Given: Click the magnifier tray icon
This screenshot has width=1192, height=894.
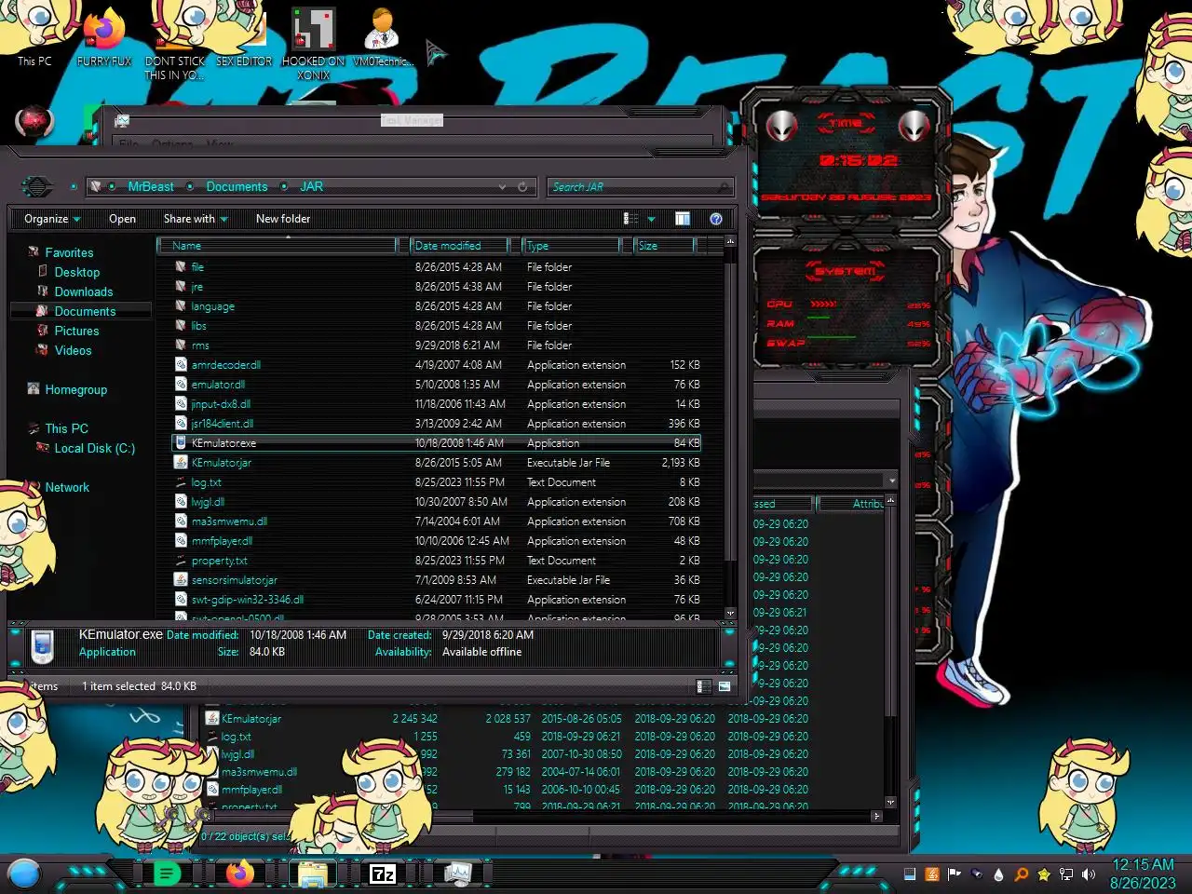Looking at the screenshot, I should pos(1022,874).
